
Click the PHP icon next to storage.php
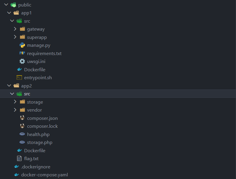tap(22, 142)
